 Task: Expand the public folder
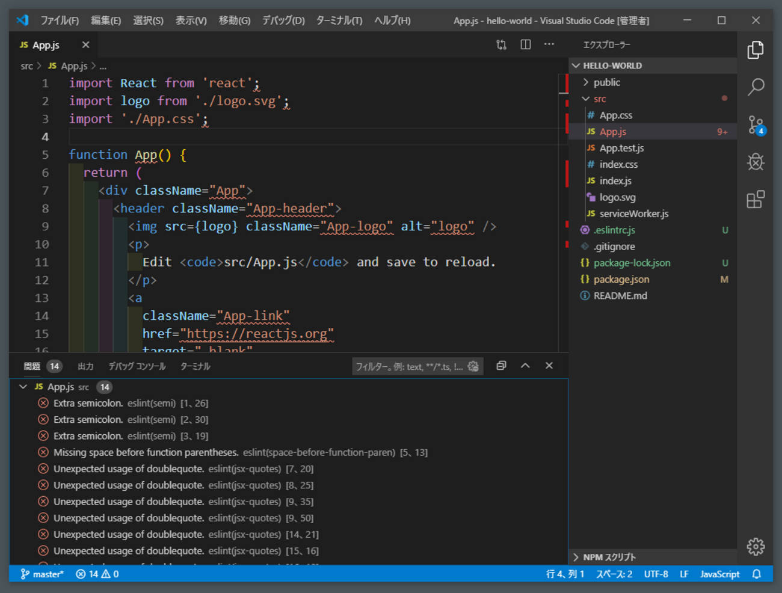tap(606, 82)
